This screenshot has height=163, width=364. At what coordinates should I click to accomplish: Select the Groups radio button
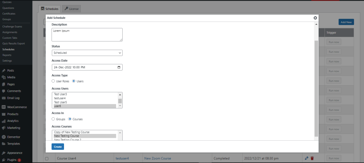(53, 119)
